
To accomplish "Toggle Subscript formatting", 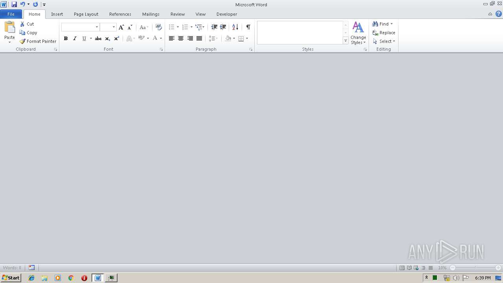I will (x=107, y=39).
